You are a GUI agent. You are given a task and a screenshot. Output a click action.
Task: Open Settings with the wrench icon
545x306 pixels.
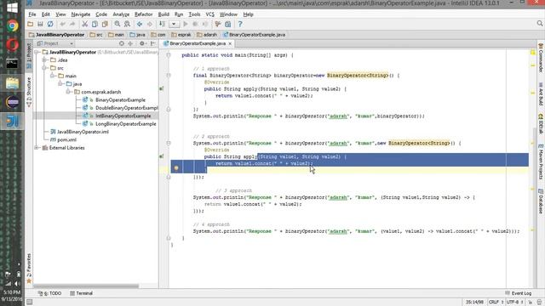point(218,25)
